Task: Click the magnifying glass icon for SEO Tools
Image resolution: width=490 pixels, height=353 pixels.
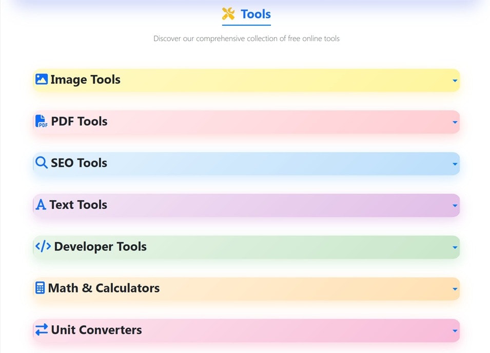Action: tap(41, 163)
